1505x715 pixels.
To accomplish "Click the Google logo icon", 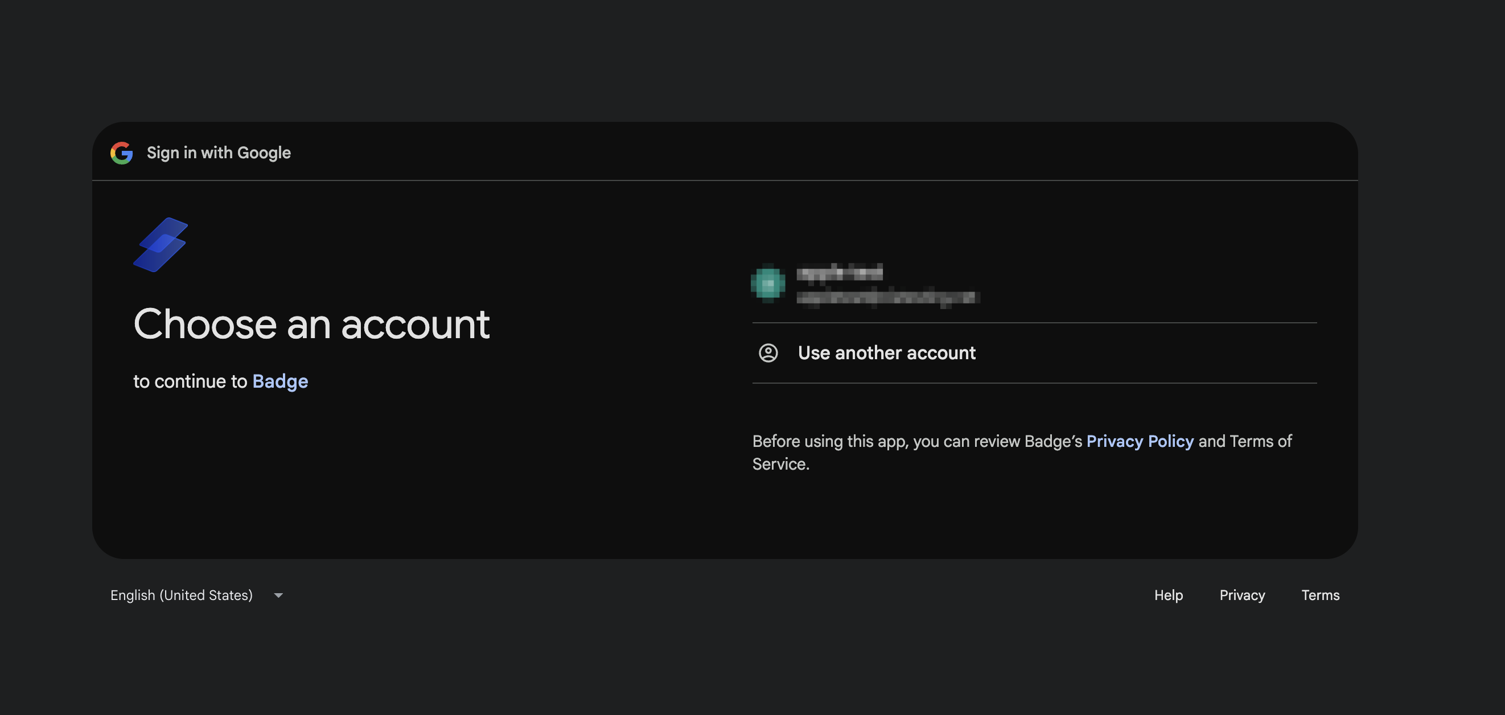I will click(121, 153).
